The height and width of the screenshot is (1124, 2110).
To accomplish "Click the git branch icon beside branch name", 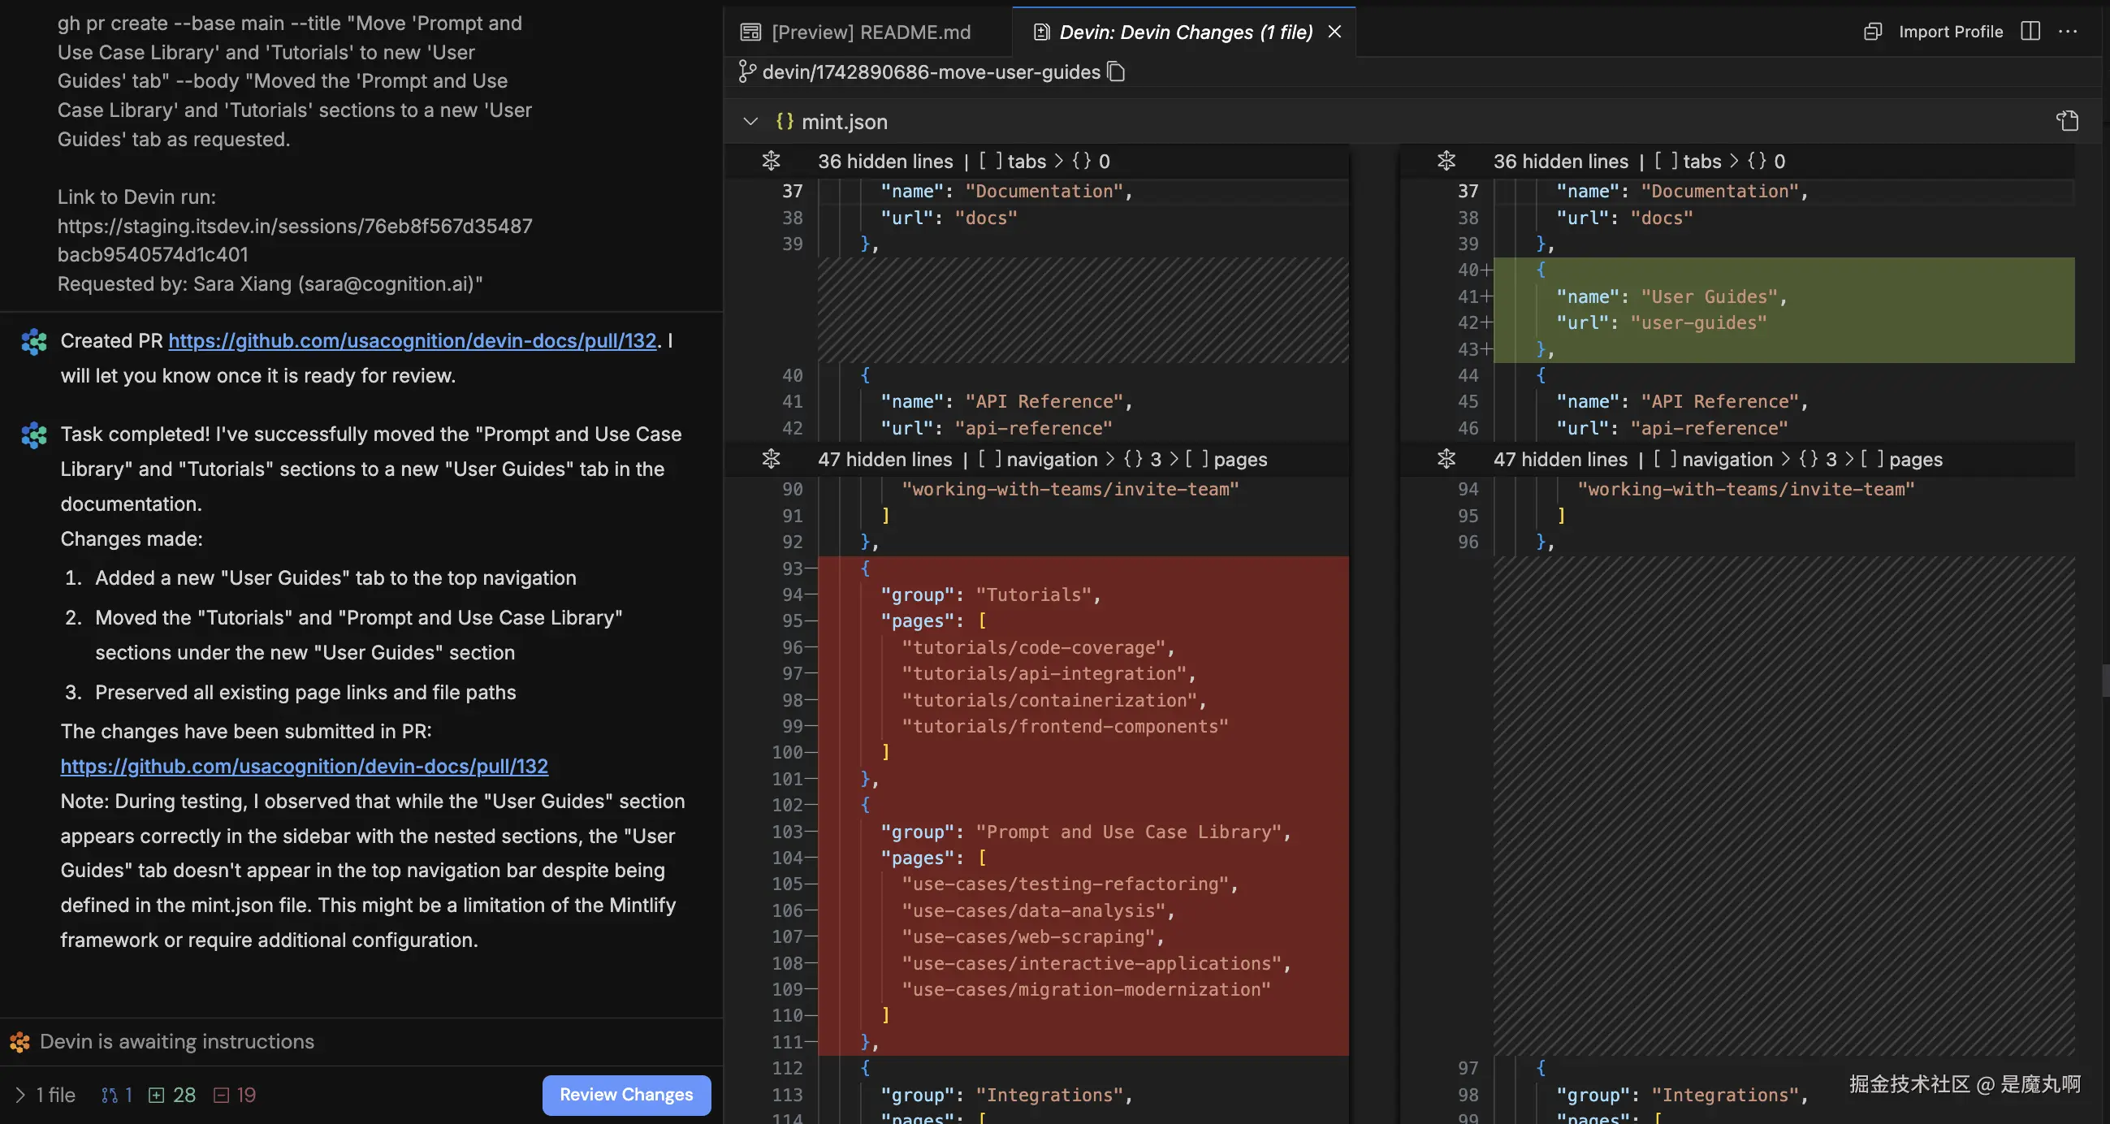I will point(746,72).
